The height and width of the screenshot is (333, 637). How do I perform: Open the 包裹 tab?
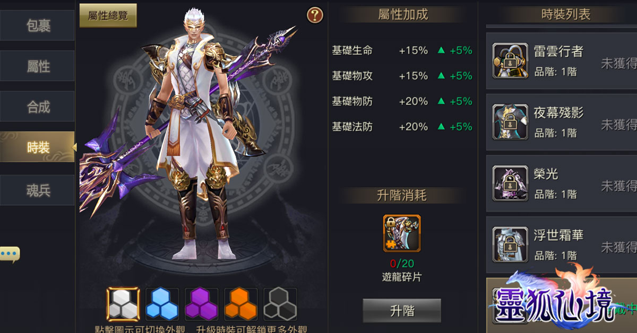point(37,25)
